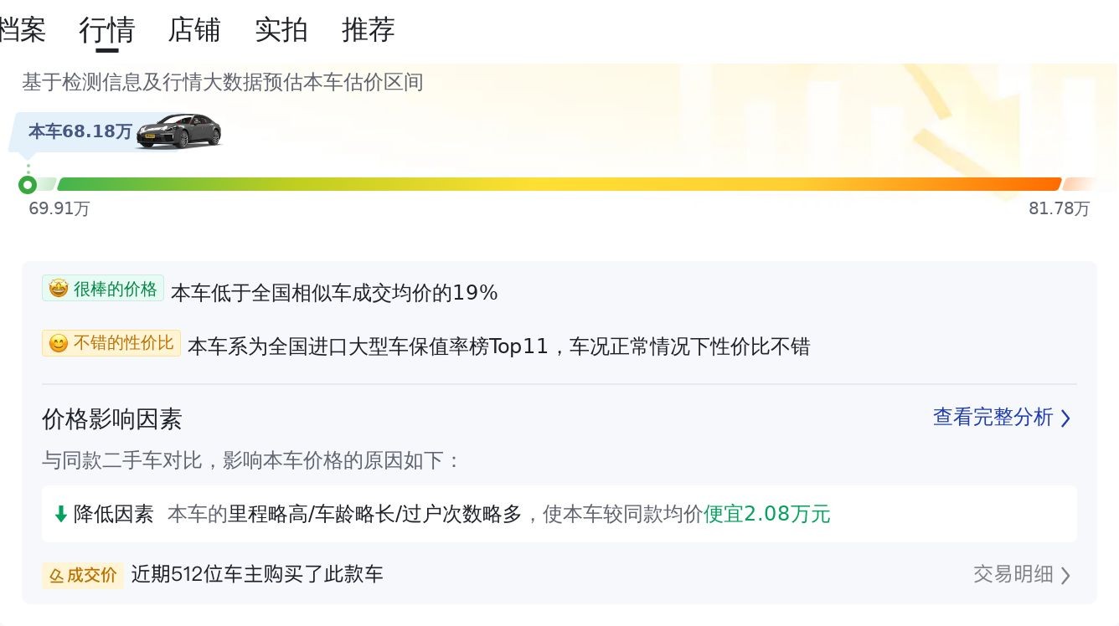Click the star-eyes emoji in 很棒的价格 badge
The height and width of the screenshot is (626, 1119).
tap(58, 290)
